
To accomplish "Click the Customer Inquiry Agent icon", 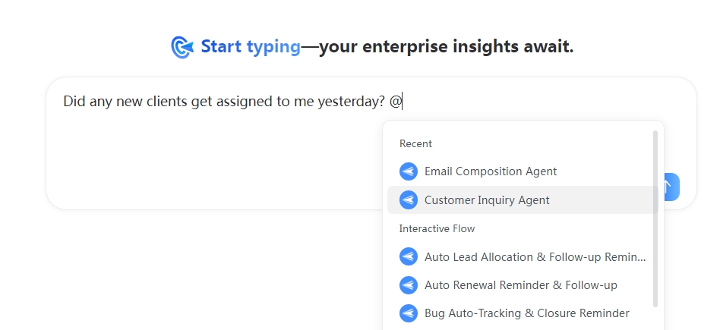I will tap(408, 200).
